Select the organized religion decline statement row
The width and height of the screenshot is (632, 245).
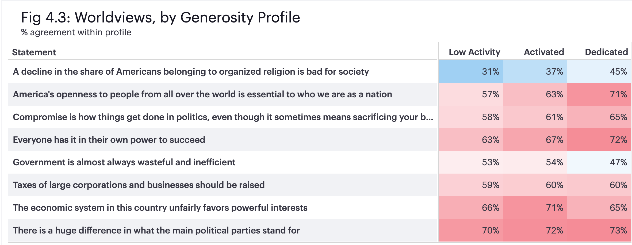point(191,72)
